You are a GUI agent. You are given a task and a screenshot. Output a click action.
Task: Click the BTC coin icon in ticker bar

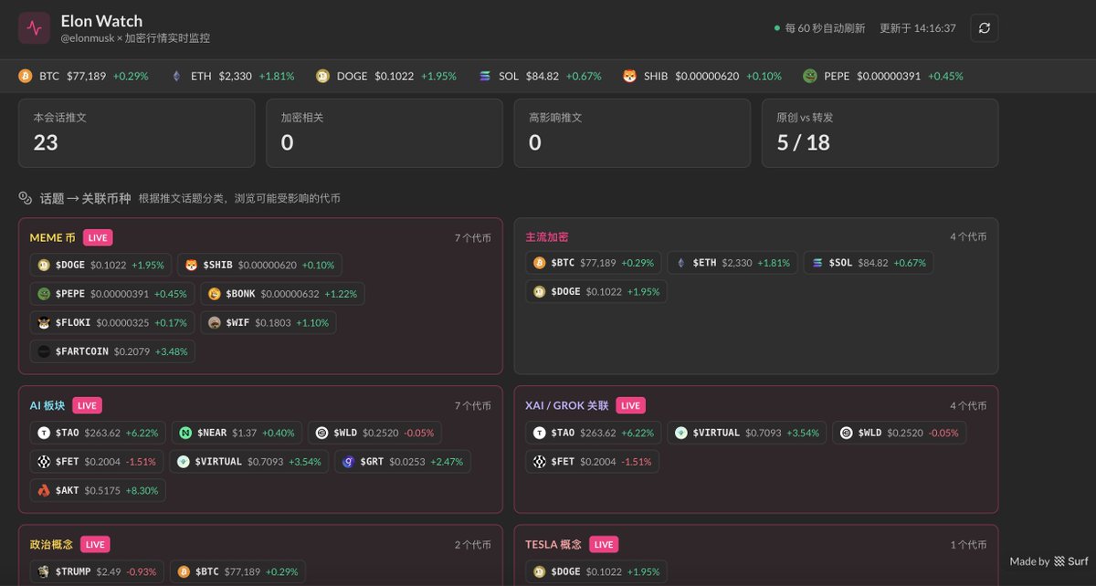pyautogui.click(x=26, y=76)
